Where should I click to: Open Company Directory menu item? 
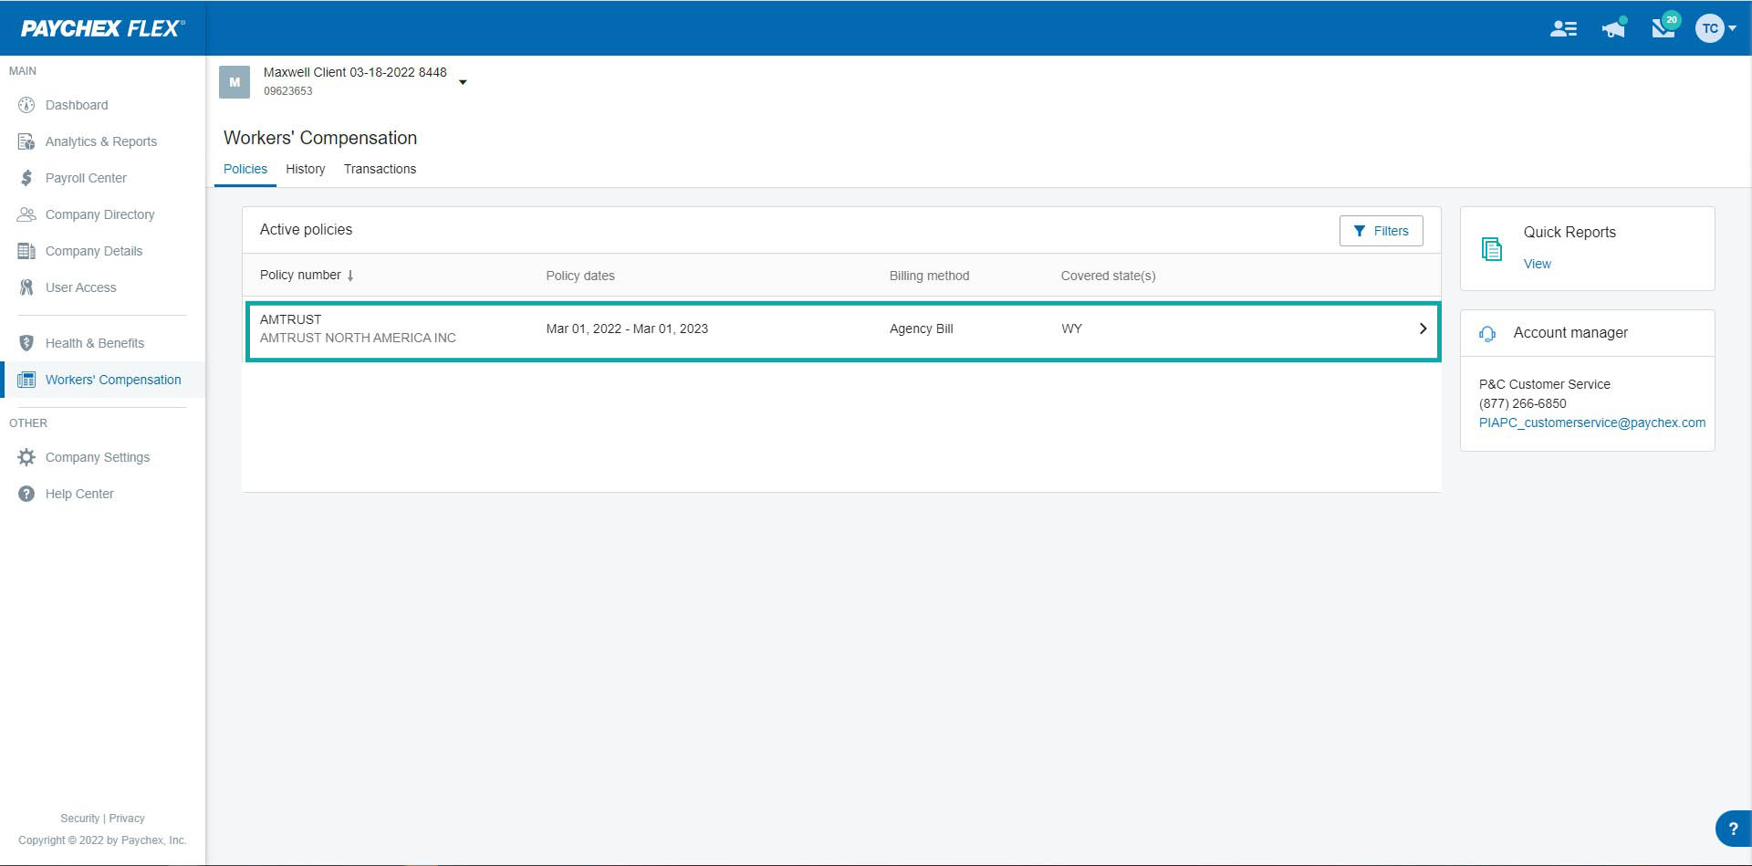click(x=100, y=214)
